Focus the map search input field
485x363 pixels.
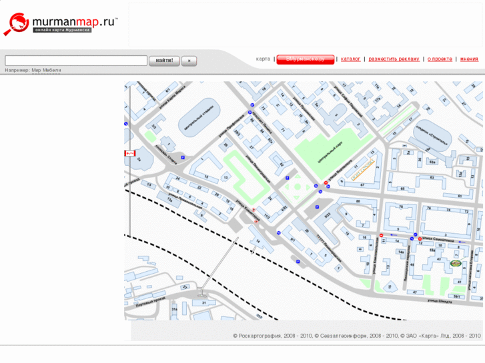pyautogui.click(x=76, y=61)
